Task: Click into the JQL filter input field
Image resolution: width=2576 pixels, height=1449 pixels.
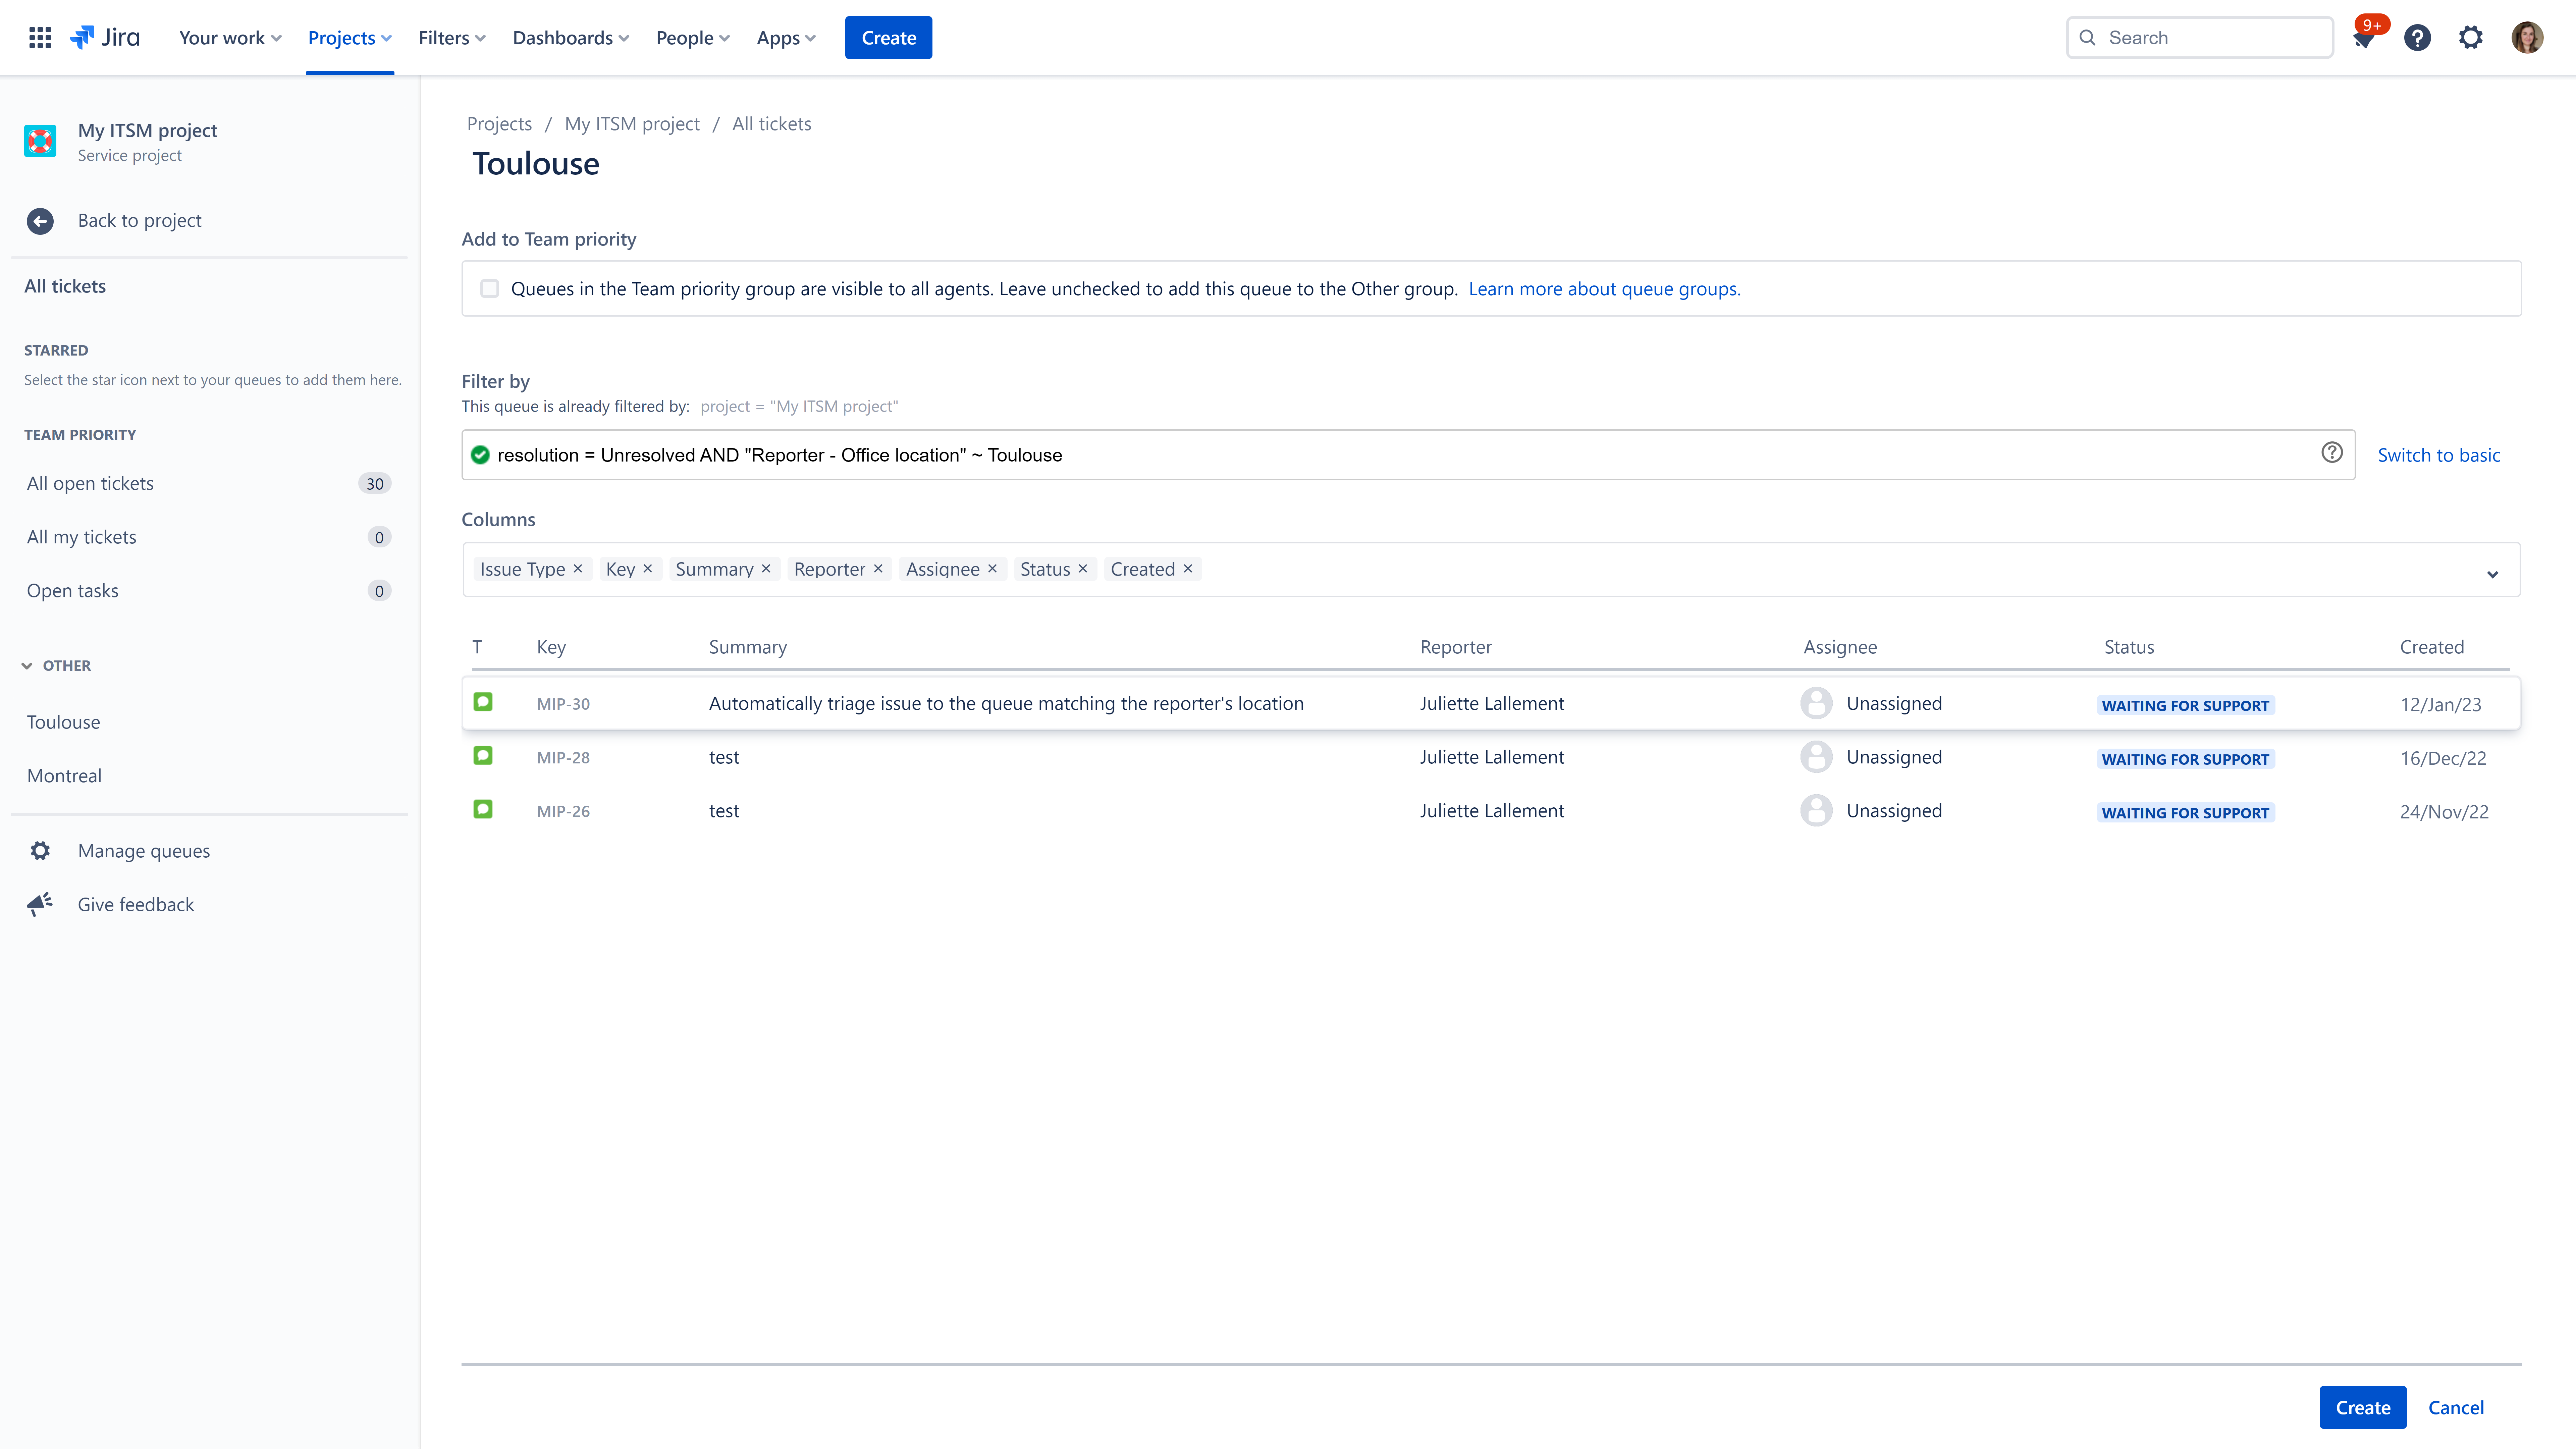Action: pos(1400,455)
